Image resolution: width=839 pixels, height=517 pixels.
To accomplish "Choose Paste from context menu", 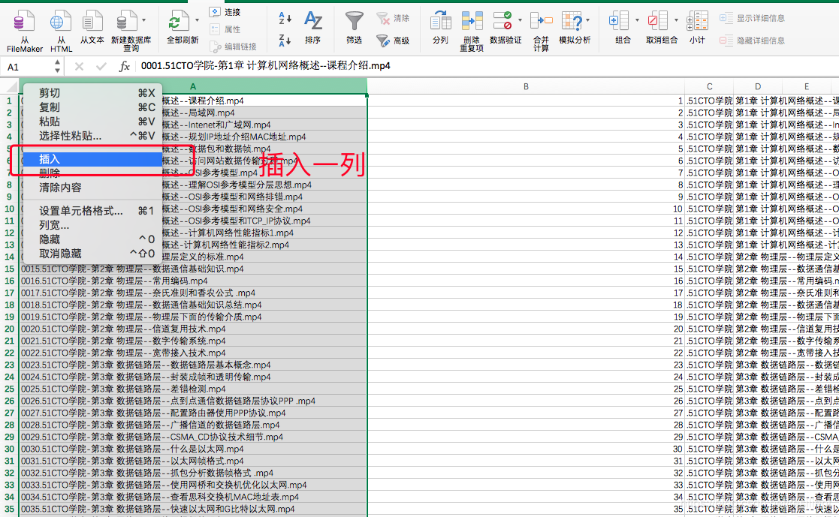I will click(92, 122).
